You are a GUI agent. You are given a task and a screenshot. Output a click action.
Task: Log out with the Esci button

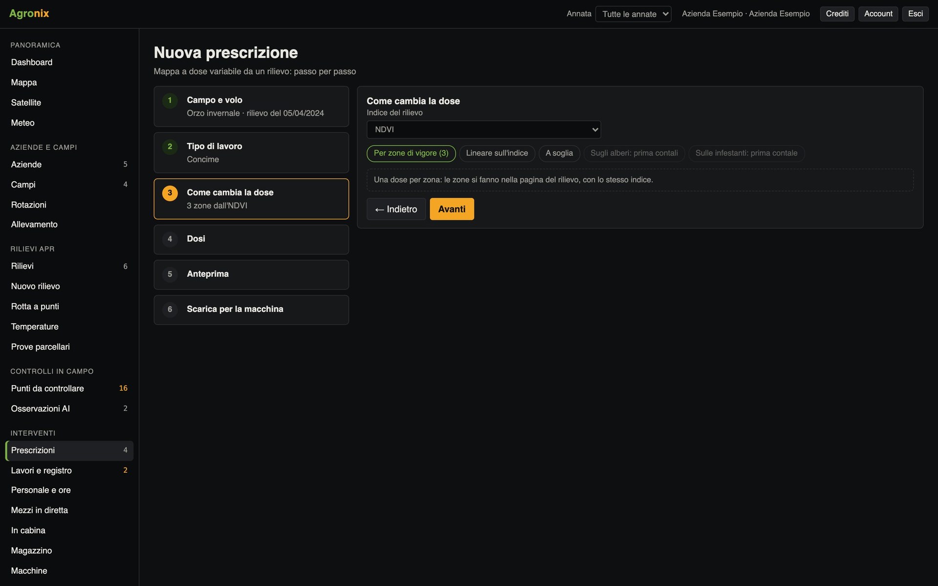pyautogui.click(x=915, y=14)
